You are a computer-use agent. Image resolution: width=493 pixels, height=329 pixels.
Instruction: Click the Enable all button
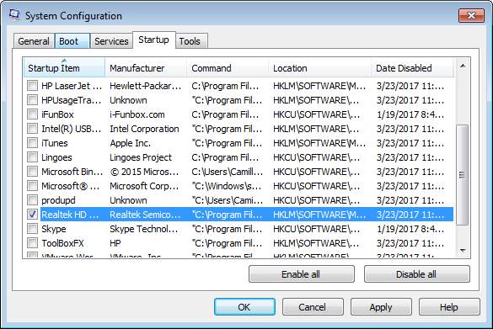click(301, 274)
